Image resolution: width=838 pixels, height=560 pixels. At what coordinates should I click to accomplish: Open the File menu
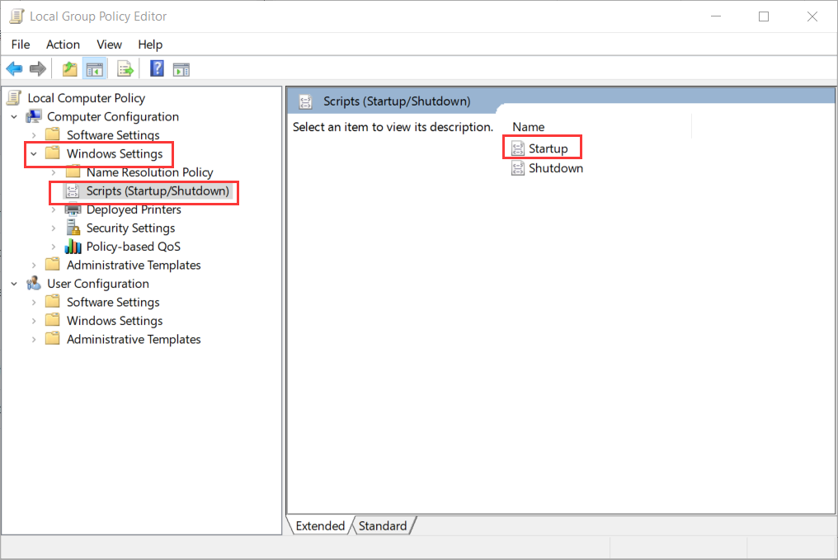coord(21,45)
